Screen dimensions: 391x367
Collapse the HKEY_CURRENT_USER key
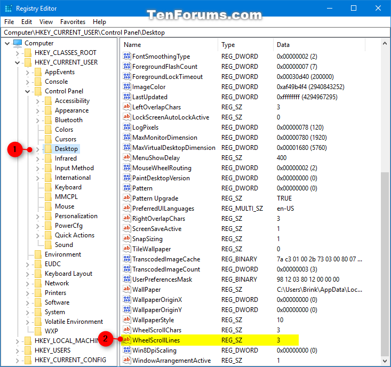tap(17, 62)
